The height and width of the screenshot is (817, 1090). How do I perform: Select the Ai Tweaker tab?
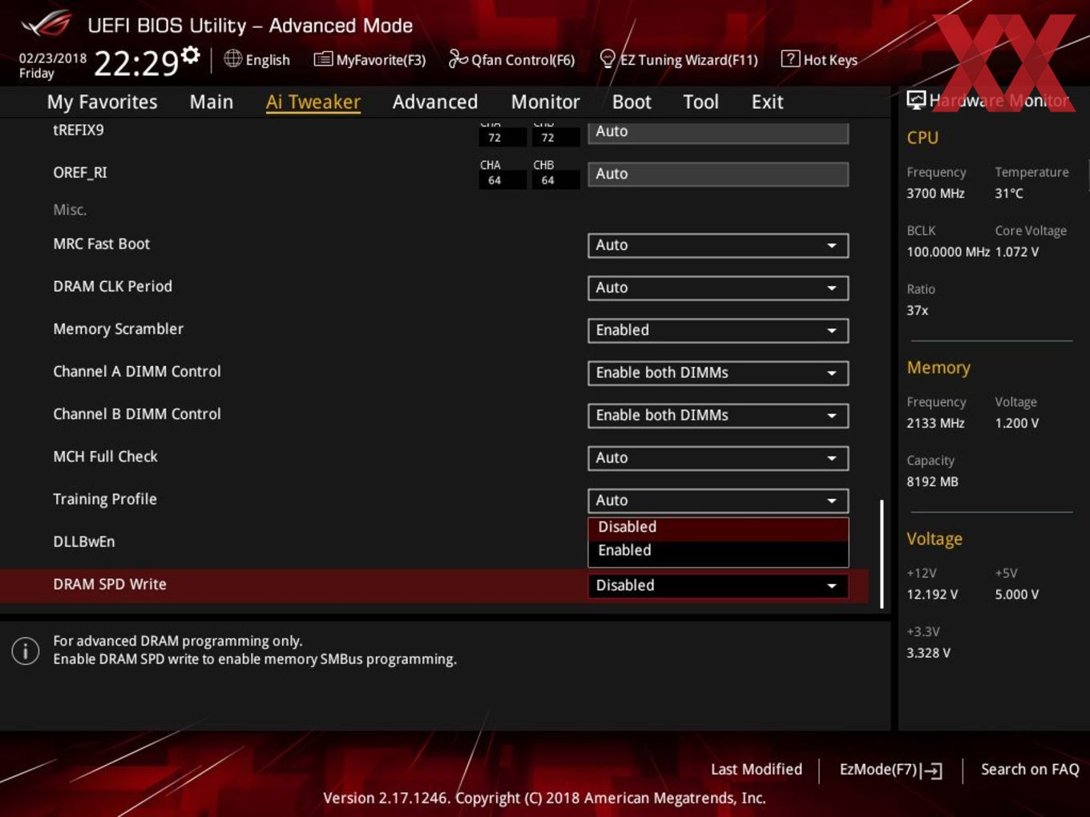313,102
